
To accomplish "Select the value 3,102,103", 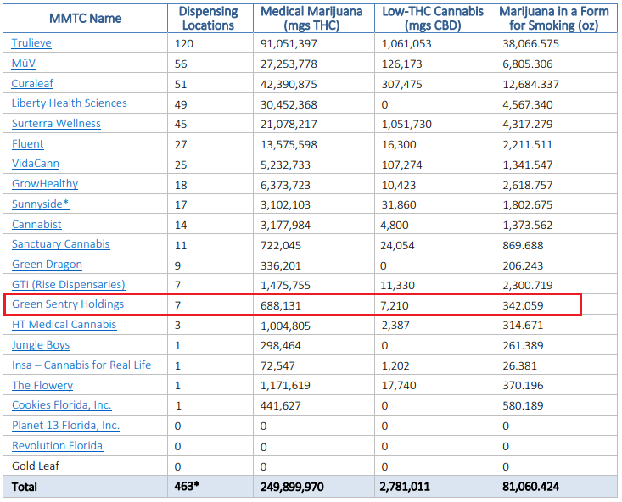I will click(285, 204).
